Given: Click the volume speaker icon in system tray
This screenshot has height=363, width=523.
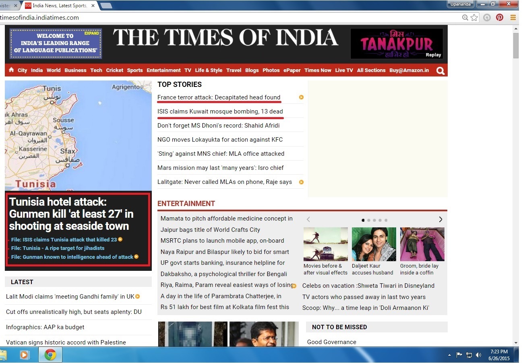Looking at the screenshot, I should tap(478, 355).
